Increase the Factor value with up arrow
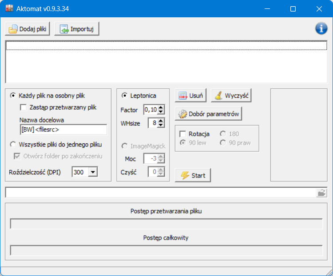 point(161,107)
